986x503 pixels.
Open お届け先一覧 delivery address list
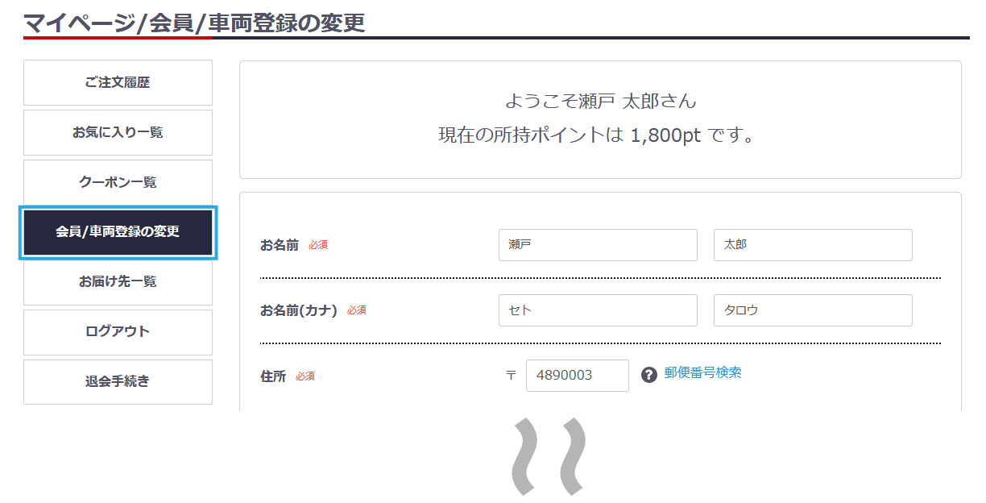(118, 282)
